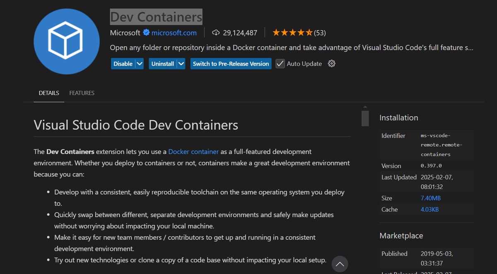Click the scroll-to-top arrow button

pyautogui.click(x=340, y=264)
